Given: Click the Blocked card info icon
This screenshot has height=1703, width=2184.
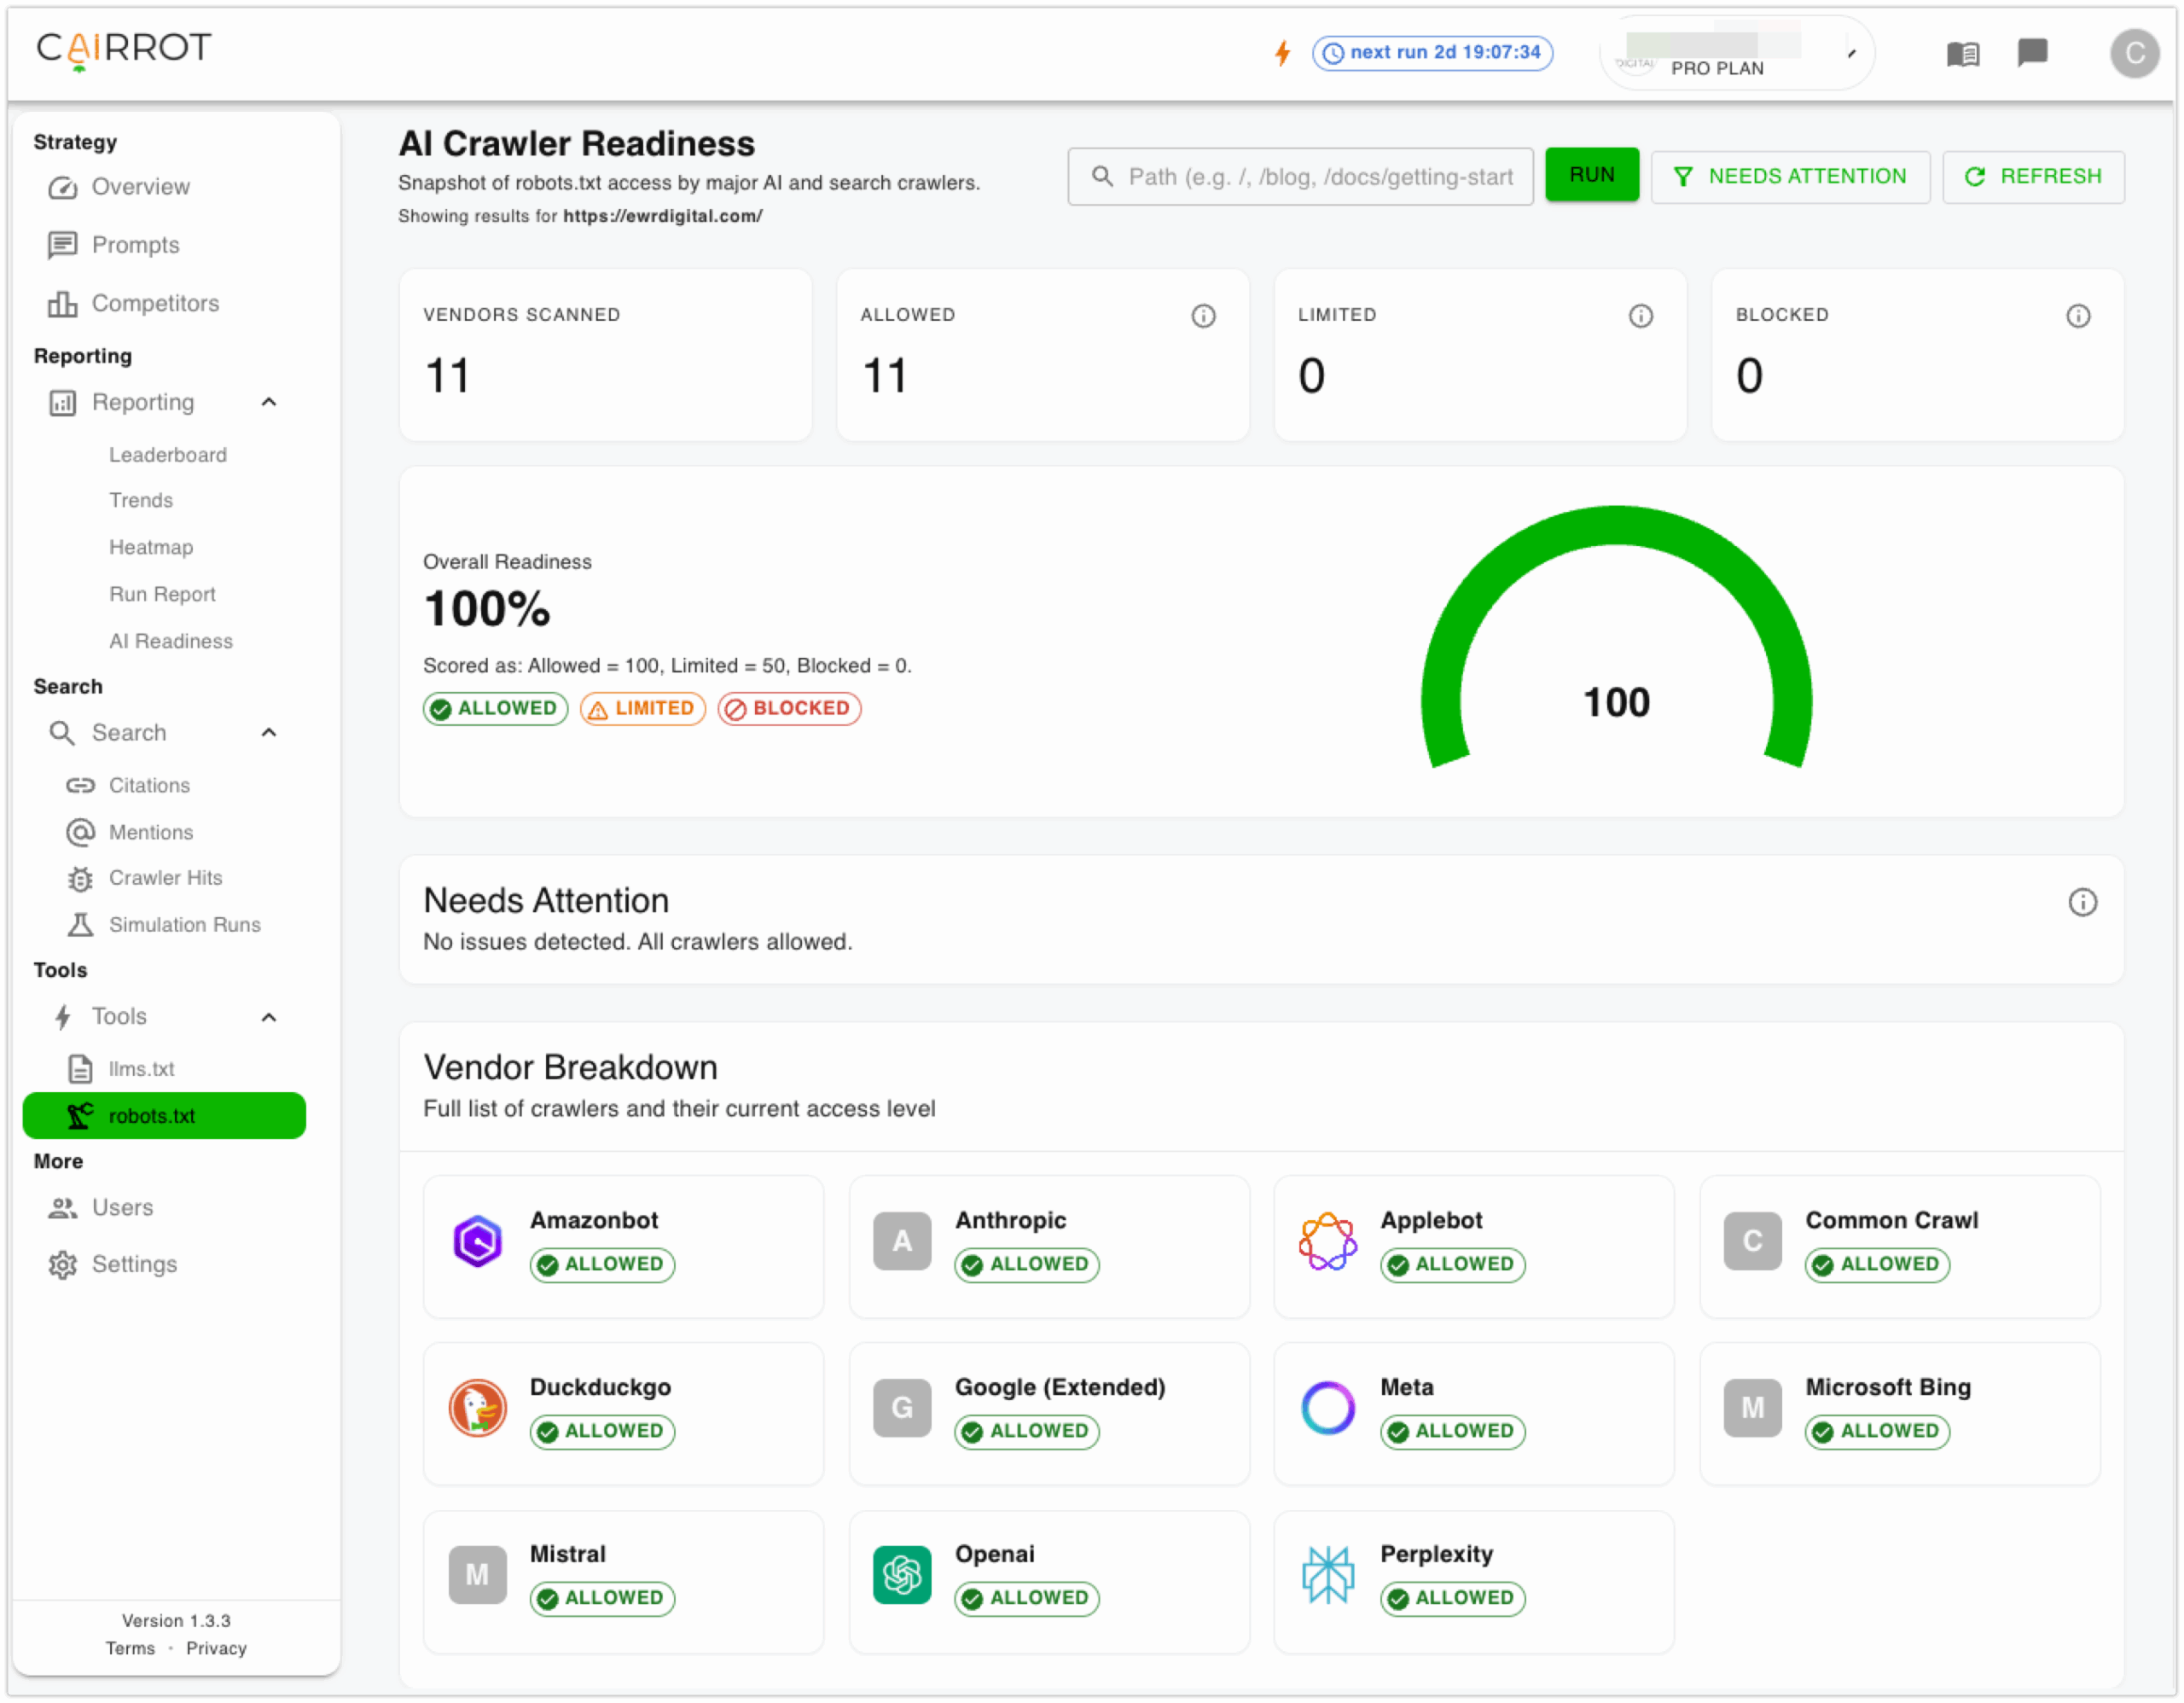Looking at the screenshot, I should pyautogui.click(x=2078, y=316).
